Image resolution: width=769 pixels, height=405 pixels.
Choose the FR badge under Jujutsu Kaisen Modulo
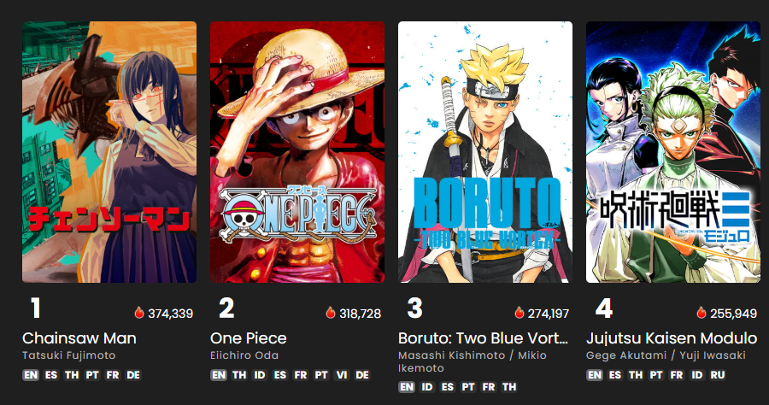tap(677, 375)
